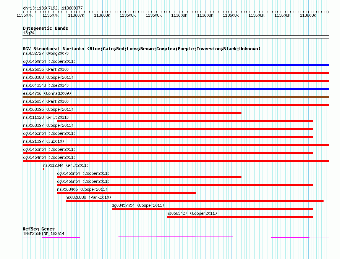Click the dgv3453n54 (Cooper2011) label
Screen dimensions: 340x259
(x=49, y=149)
